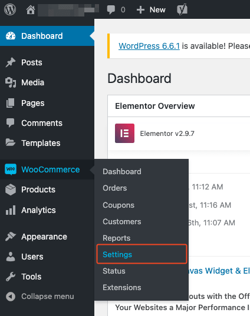
Task: Open Status in WooCommerce submenu
Action: pos(114,271)
